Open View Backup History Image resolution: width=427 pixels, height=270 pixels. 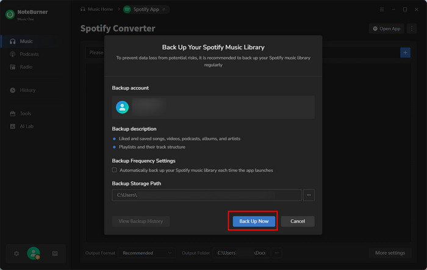pos(141,221)
